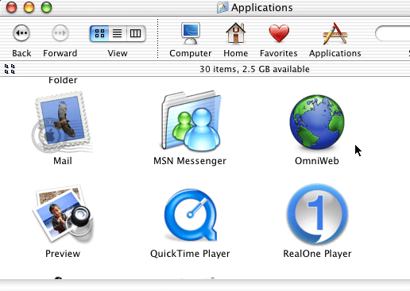Click the Home toolbar label
This screenshot has width=410, height=291.
point(236,53)
